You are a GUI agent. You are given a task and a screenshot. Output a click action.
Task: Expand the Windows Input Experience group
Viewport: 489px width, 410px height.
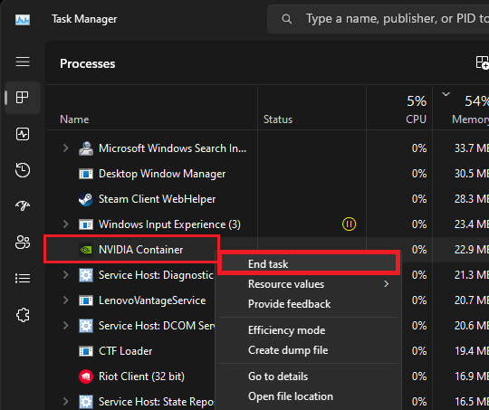(65, 224)
